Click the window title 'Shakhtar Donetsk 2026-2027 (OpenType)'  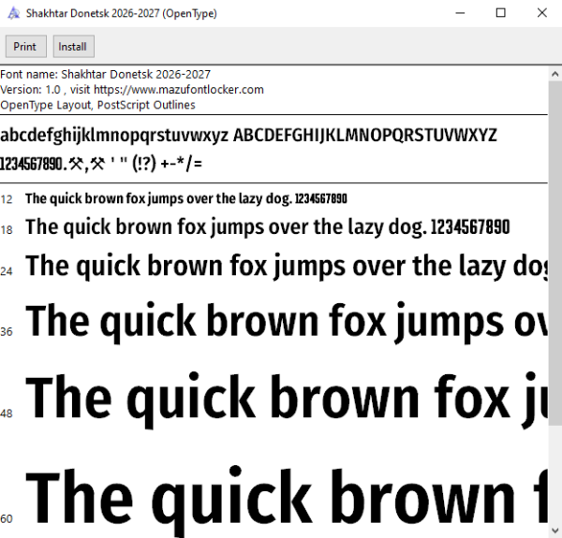(122, 14)
